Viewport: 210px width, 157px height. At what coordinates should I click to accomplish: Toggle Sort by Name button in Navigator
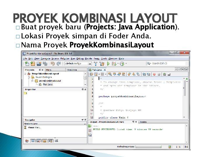click(50, 141)
